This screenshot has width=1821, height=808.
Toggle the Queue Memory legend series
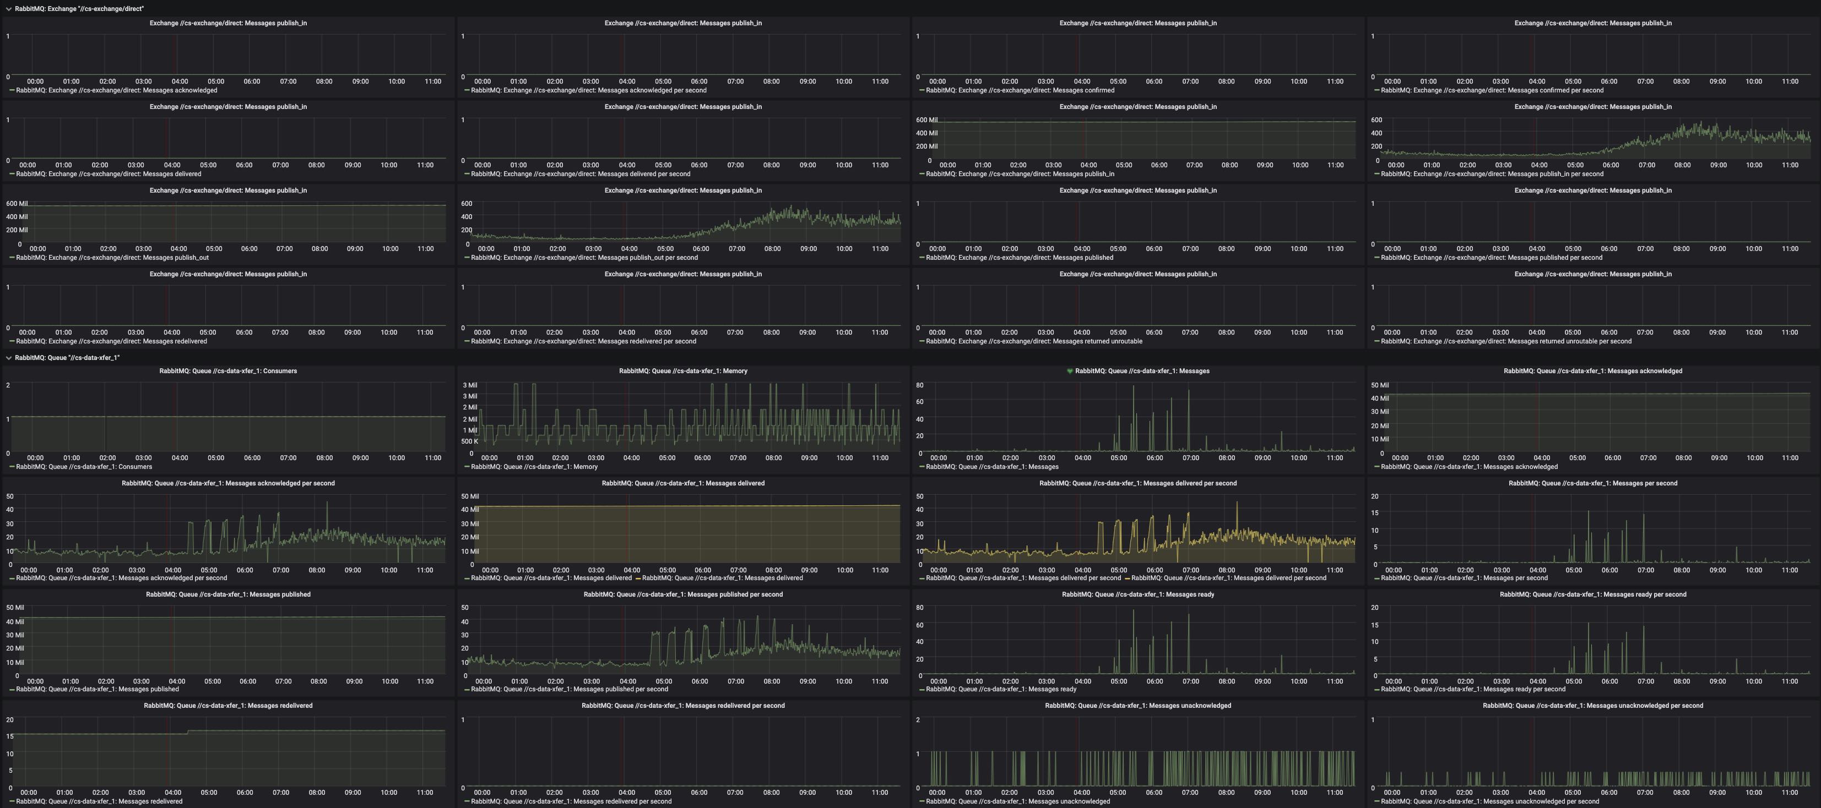534,467
